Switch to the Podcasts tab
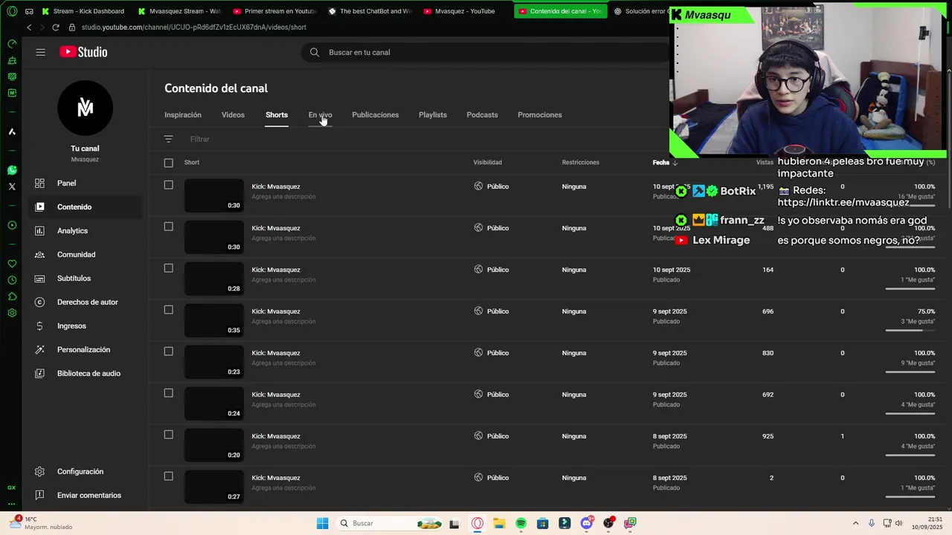Image resolution: width=952 pixels, height=535 pixels. point(482,114)
